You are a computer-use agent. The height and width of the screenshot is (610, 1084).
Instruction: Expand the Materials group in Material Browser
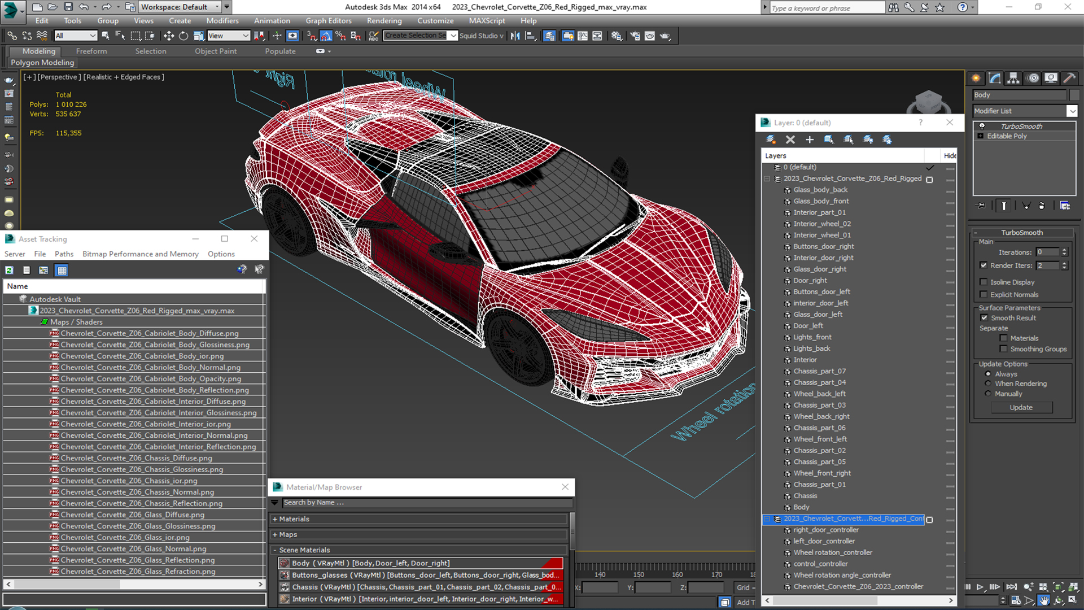[x=275, y=519]
